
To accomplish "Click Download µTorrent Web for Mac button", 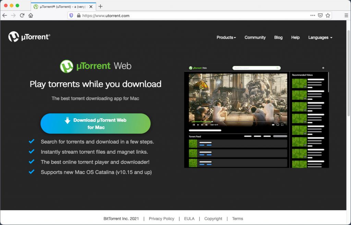I will click(x=96, y=123).
